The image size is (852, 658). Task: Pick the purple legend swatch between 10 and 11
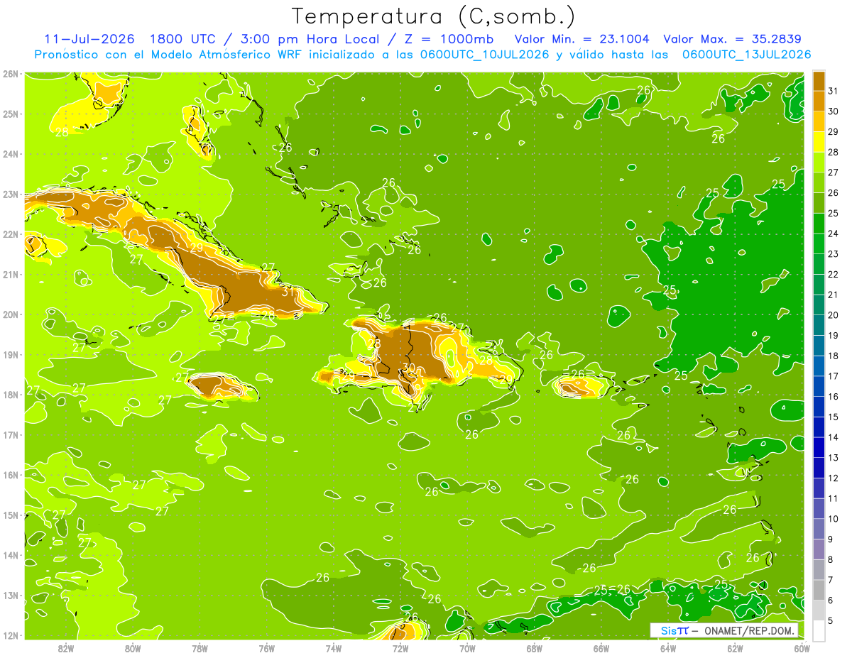[x=819, y=508]
